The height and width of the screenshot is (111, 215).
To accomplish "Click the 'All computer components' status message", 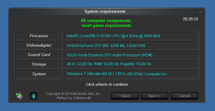I will coord(106,23).
